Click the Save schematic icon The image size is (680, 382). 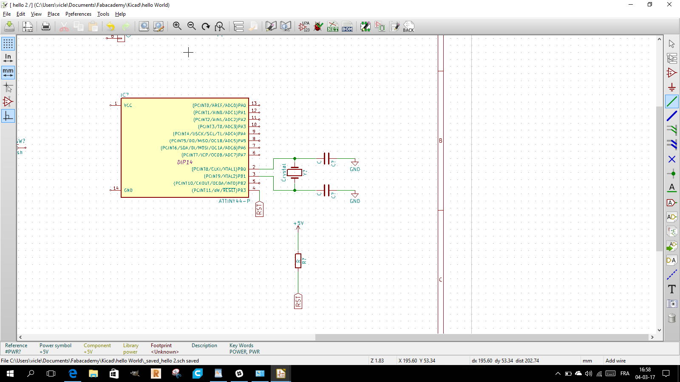(x=9, y=26)
